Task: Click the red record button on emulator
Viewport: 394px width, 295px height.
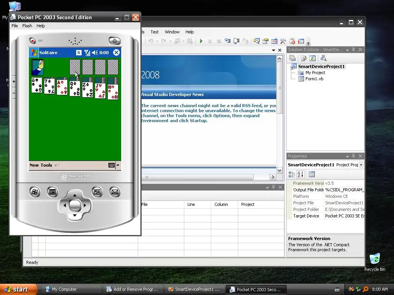Action: (32, 40)
